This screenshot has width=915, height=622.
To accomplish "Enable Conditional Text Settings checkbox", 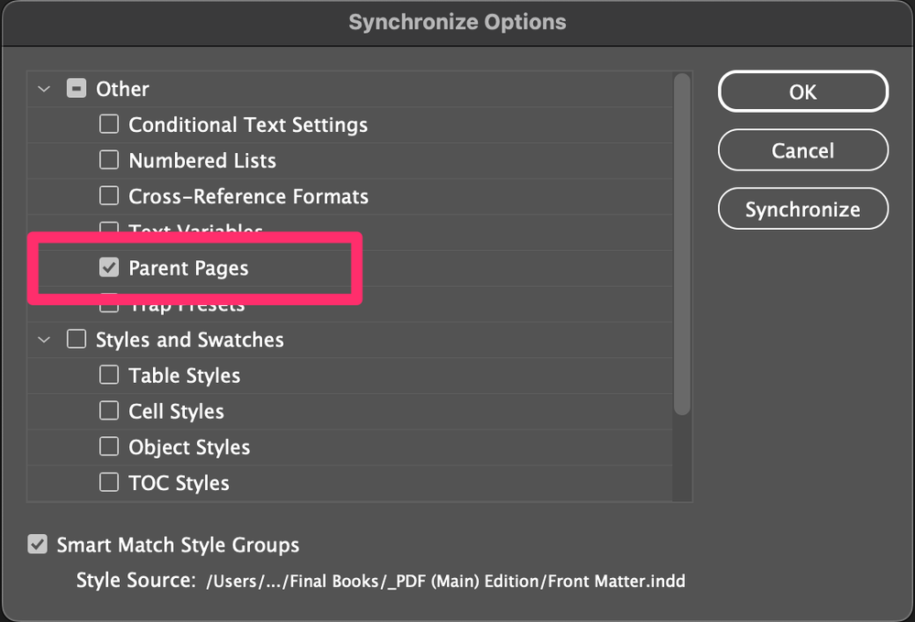I will 109,124.
